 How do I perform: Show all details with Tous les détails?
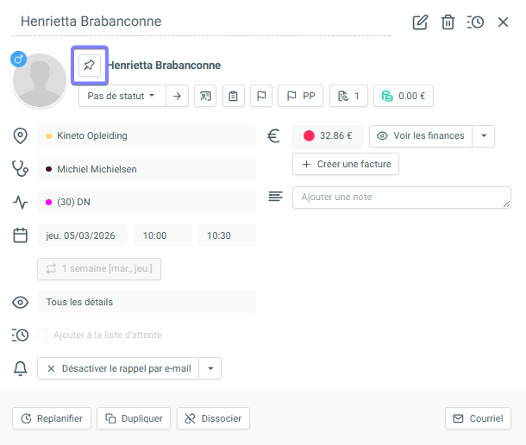tap(146, 302)
